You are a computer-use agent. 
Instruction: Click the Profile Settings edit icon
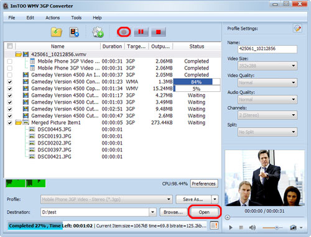click(x=297, y=29)
